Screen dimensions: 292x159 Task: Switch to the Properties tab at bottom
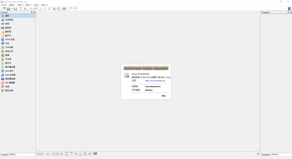(x=266, y=154)
